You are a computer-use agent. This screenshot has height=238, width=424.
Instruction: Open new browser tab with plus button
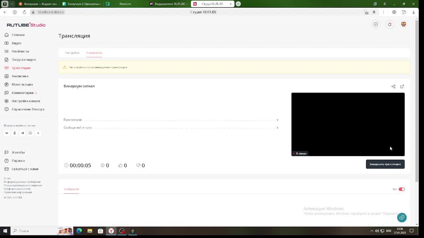[x=238, y=4]
